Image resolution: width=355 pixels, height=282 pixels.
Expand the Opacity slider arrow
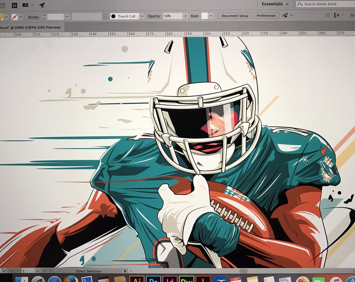185,16
